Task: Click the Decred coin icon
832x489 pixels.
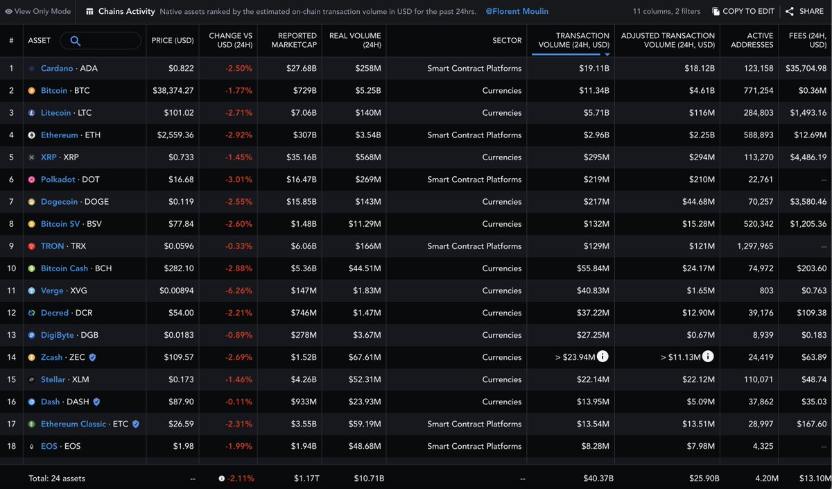Action: coord(31,313)
